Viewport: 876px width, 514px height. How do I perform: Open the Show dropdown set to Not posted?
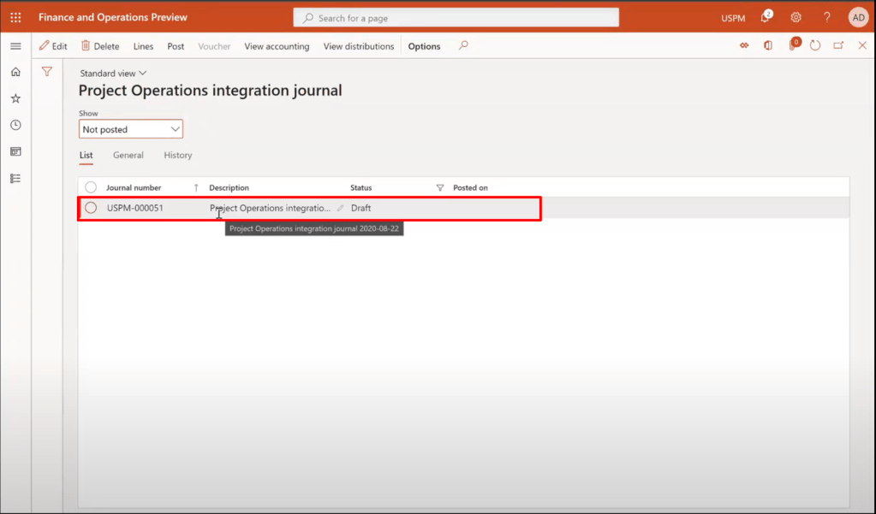point(131,129)
